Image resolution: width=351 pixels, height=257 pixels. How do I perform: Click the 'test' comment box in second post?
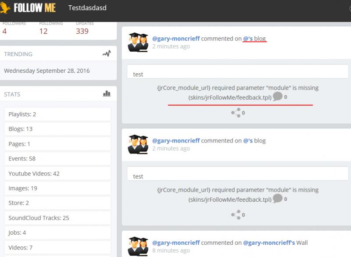(x=238, y=174)
